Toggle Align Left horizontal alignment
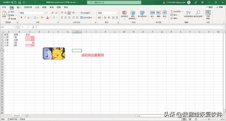226x121 pixels. pos(62,17)
